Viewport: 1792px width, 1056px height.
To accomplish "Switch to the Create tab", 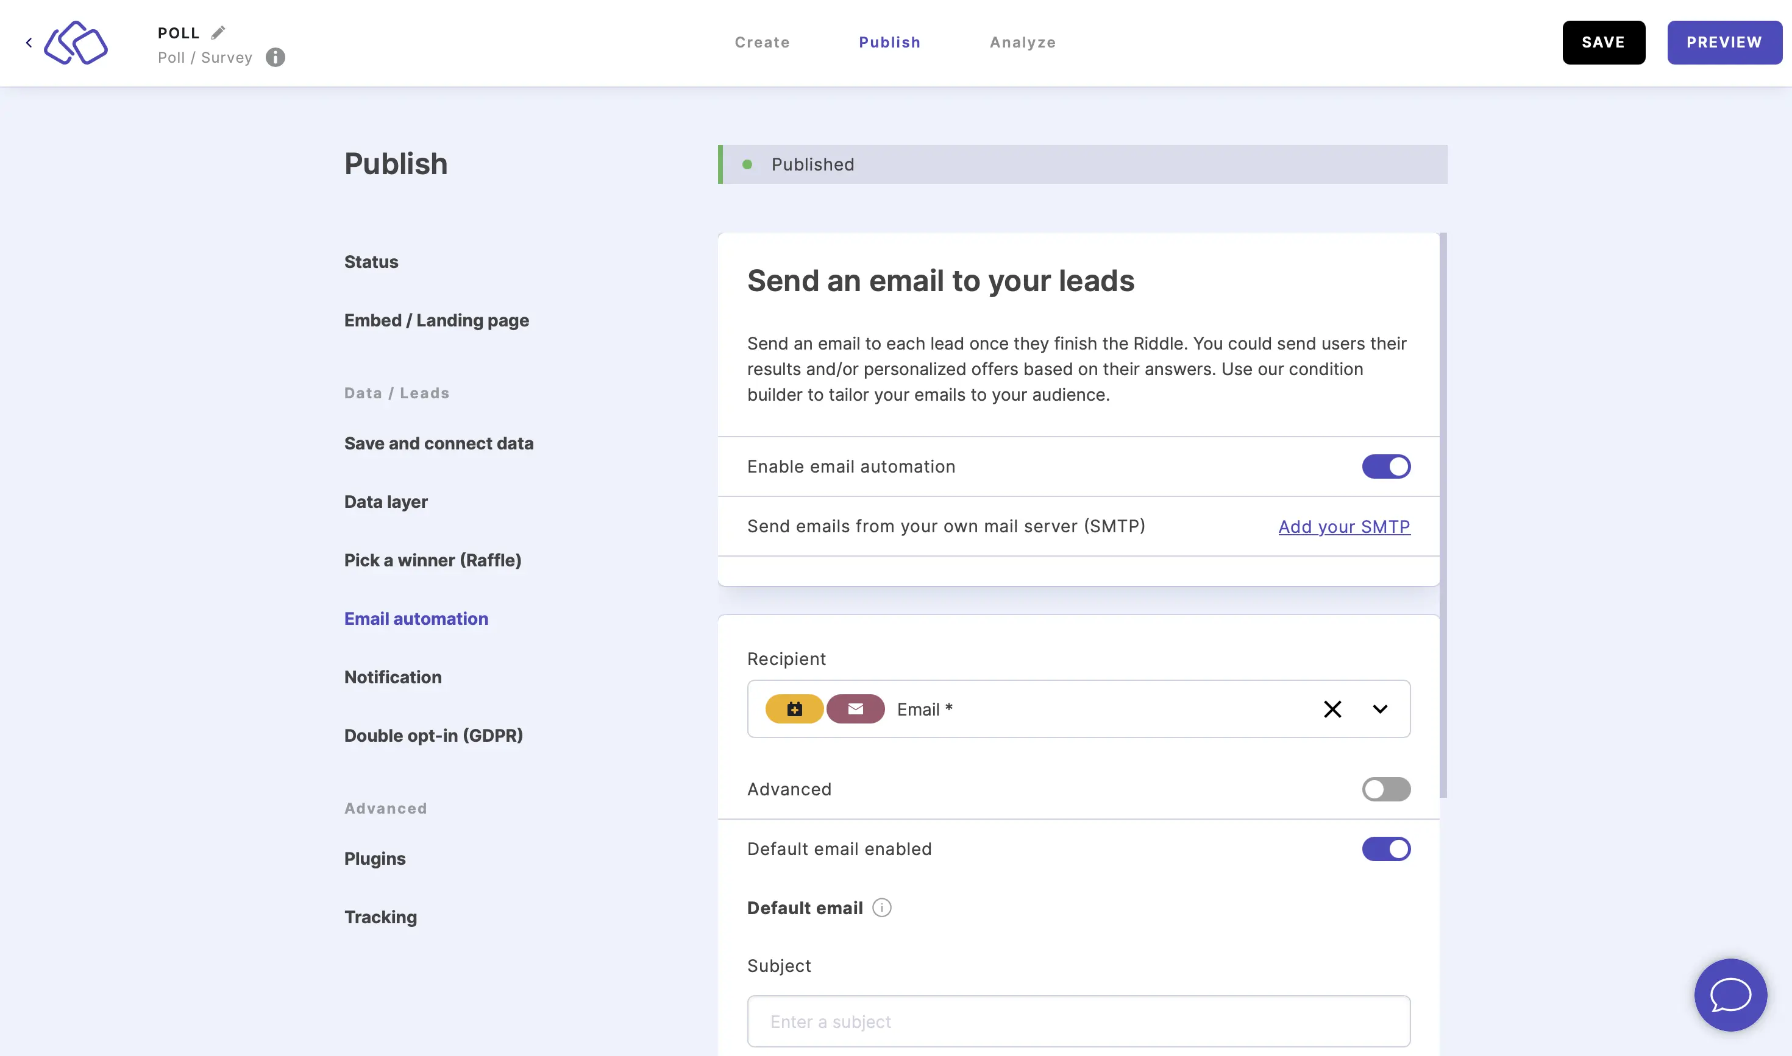I will click(762, 41).
